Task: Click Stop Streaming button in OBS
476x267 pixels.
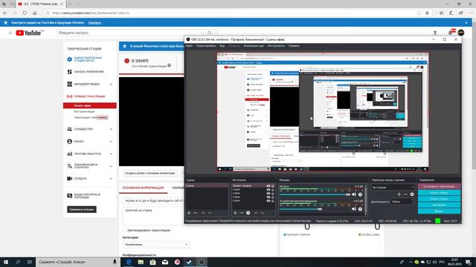Action: [x=439, y=186]
